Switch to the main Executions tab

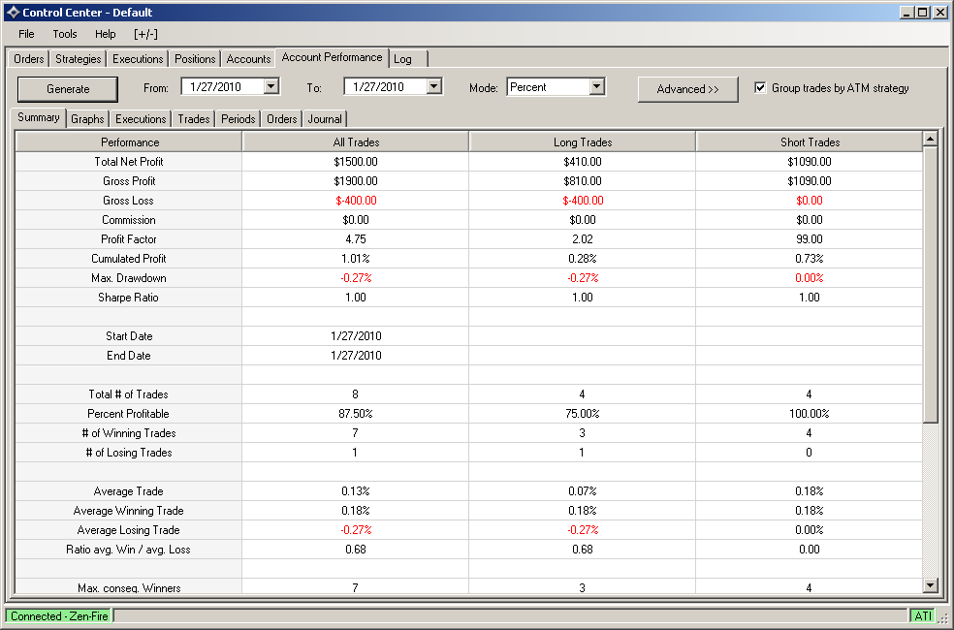tap(138, 59)
